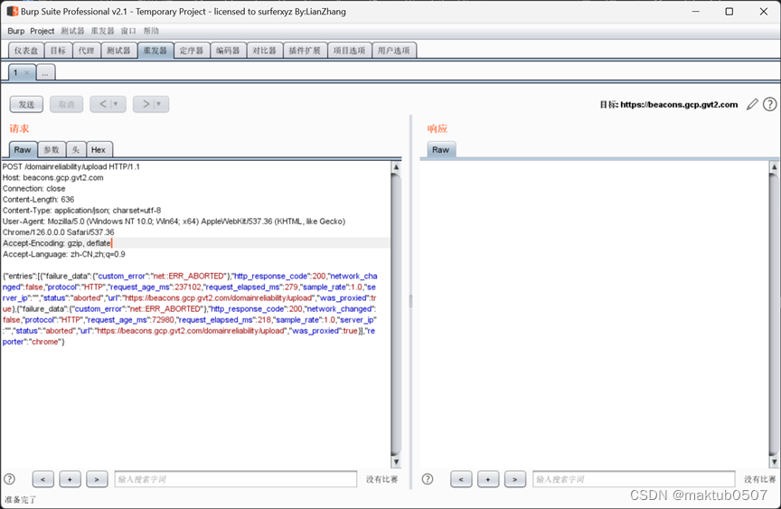This screenshot has height=509, width=781.
Task: Select the 重发器 repeater tab
Action: coord(155,51)
